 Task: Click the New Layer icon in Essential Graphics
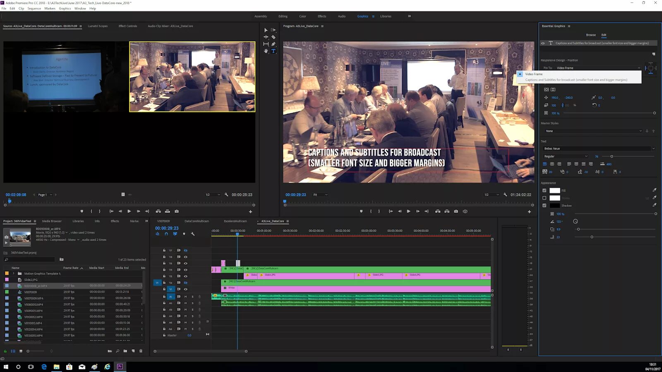coord(654,54)
